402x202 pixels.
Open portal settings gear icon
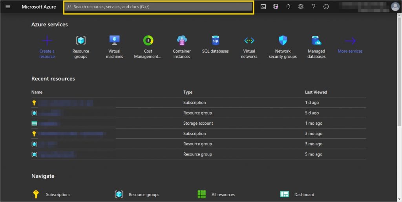pyautogui.click(x=301, y=7)
